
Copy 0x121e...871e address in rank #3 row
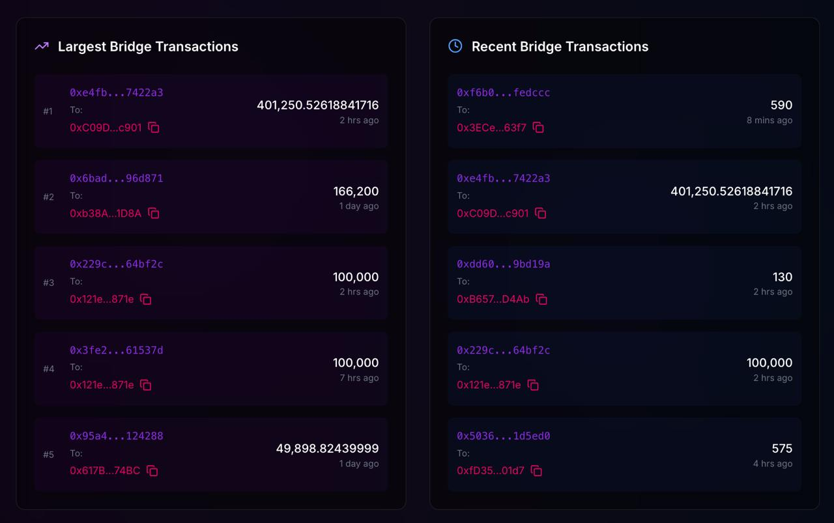[146, 300]
